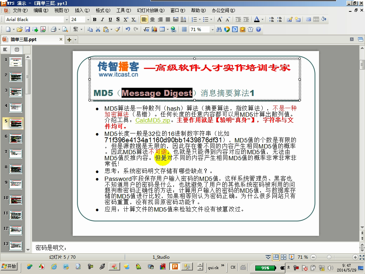This screenshot has height=274, width=365.
Task: Click the Undo arrow icon
Action: pyautogui.click(x=128, y=29)
